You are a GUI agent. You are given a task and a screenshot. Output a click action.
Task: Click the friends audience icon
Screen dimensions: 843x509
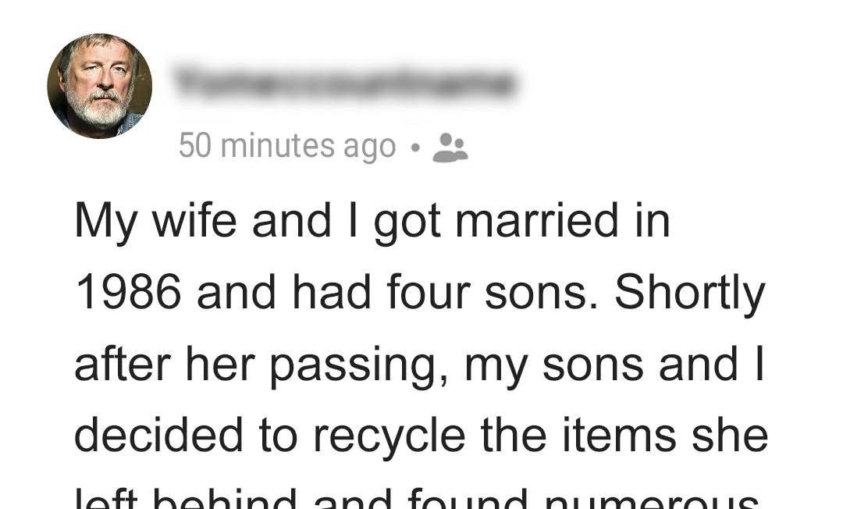tap(450, 148)
